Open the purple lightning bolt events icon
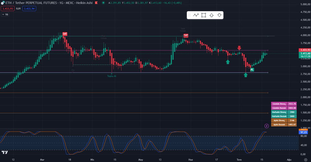Image resolution: width=311 pixels, height=162 pixels. point(267,126)
